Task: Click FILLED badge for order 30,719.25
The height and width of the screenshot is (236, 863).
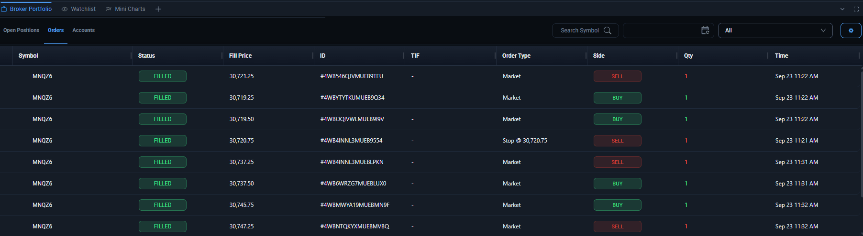Action: tap(163, 98)
